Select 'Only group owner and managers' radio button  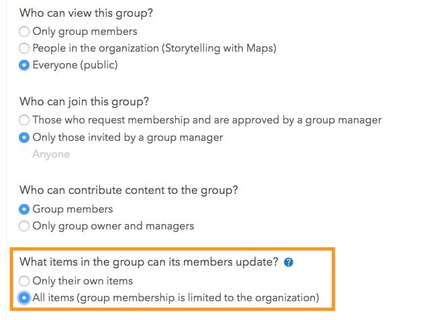25,226
